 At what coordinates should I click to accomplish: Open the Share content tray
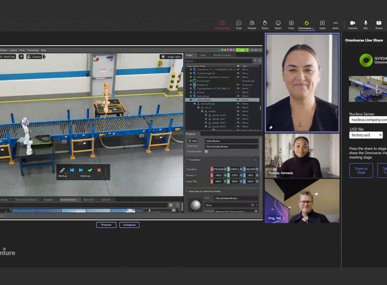coord(379,25)
